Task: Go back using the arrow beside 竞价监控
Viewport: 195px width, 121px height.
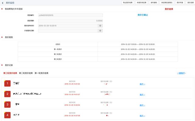Action: [3, 3]
